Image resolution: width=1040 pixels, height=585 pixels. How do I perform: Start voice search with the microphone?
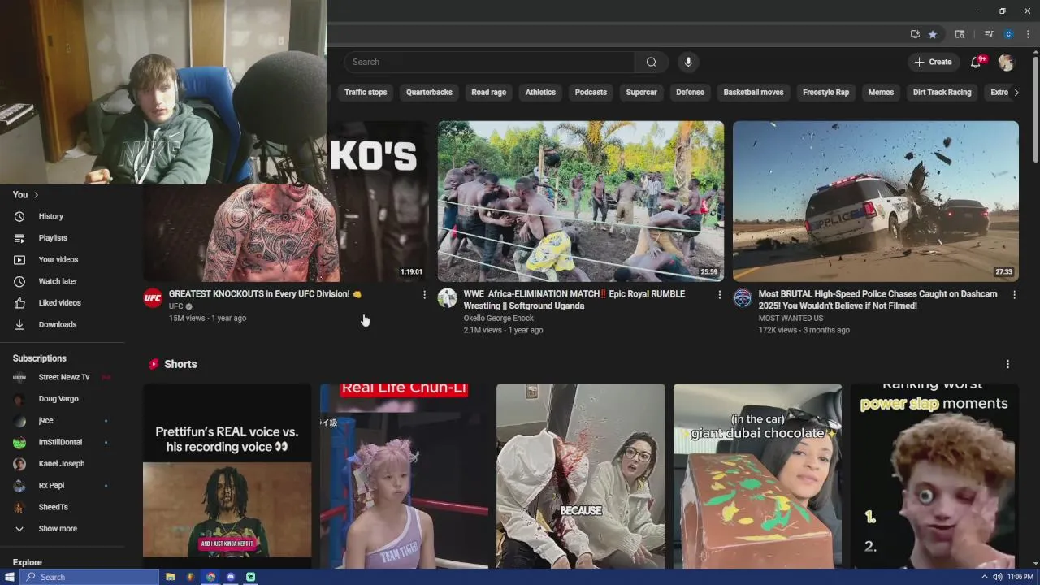[x=688, y=62]
